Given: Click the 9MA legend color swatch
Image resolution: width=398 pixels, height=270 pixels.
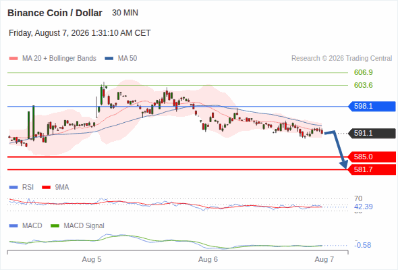Looking at the screenshot, I should coord(46,188).
